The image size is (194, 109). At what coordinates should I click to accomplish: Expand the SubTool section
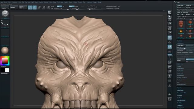click(x=180, y=41)
